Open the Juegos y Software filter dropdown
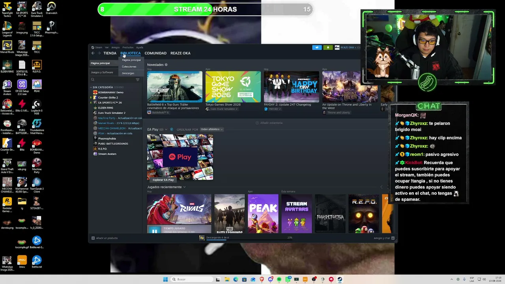Viewport: 505px width, 284px height. pyautogui.click(x=104, y=72)
